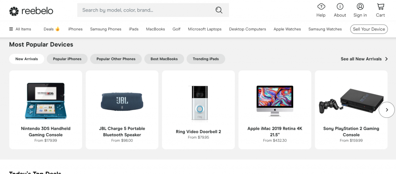Screen dimensions: 396x174
Task: Select iPads in navigation
Action: (x=133, y=29)
